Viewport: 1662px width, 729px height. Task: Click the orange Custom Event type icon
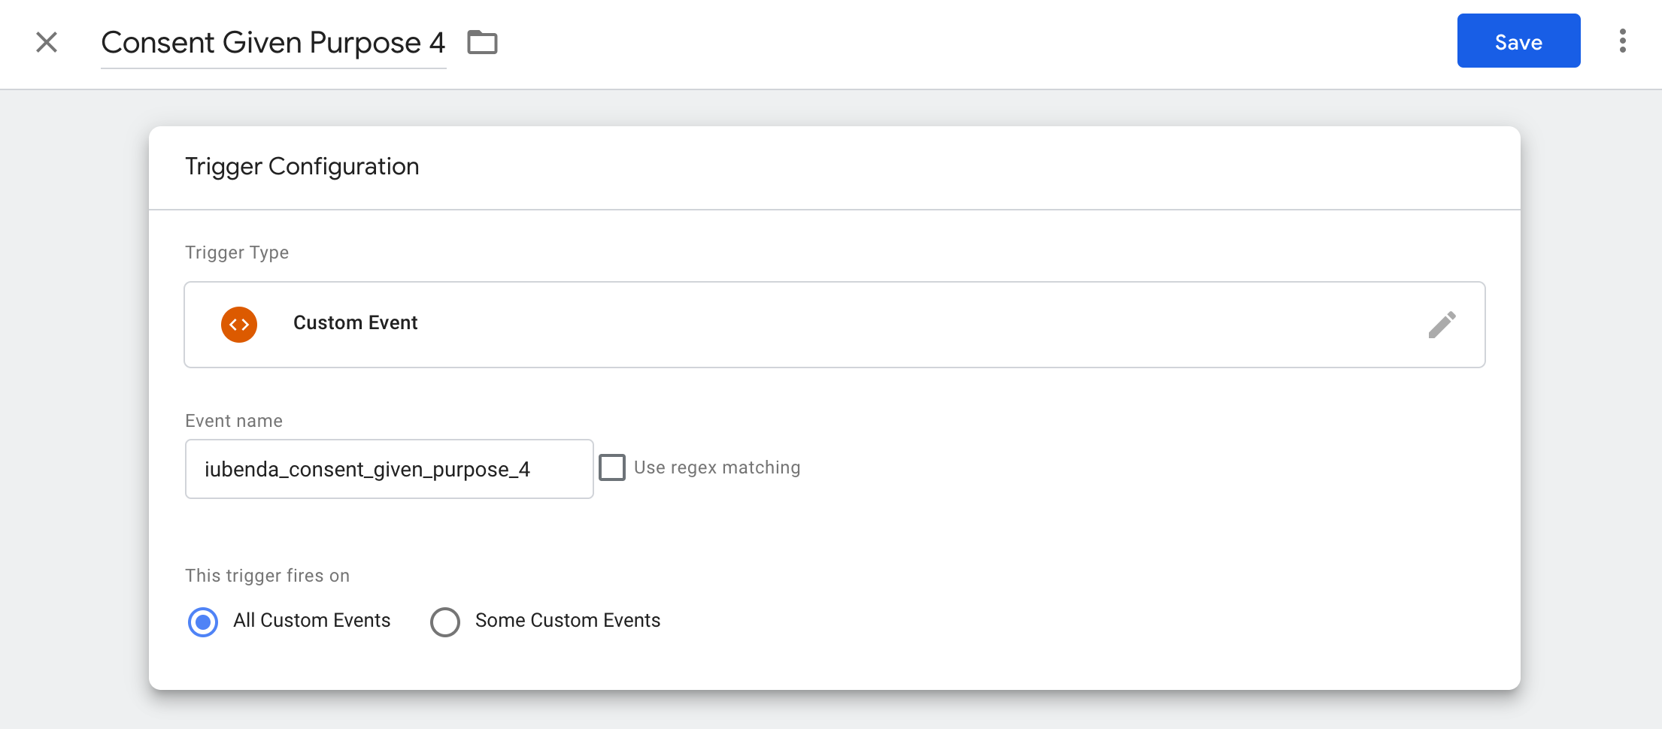tap(239, 325)
